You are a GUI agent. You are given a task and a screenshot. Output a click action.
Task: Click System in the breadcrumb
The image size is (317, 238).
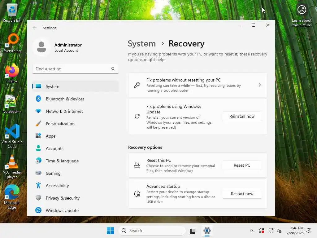click(142, 44)
